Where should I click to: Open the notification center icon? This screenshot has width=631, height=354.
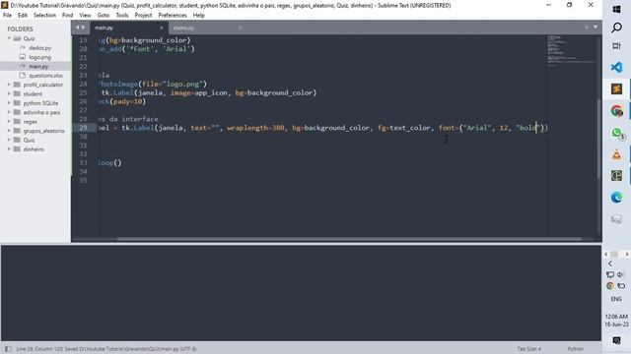tap(616, 340)
